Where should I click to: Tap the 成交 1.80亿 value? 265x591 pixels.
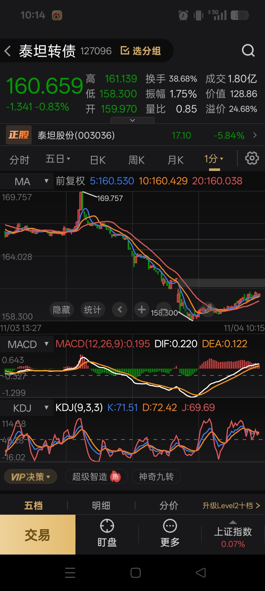(242, 78)
